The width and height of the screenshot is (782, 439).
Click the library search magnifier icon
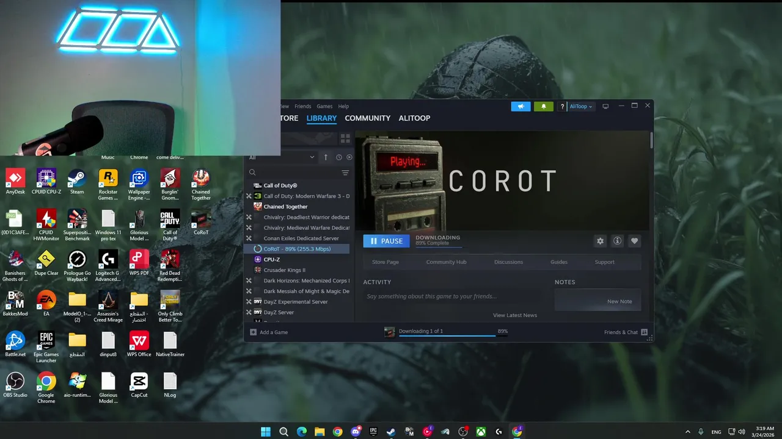coord(252,173)
